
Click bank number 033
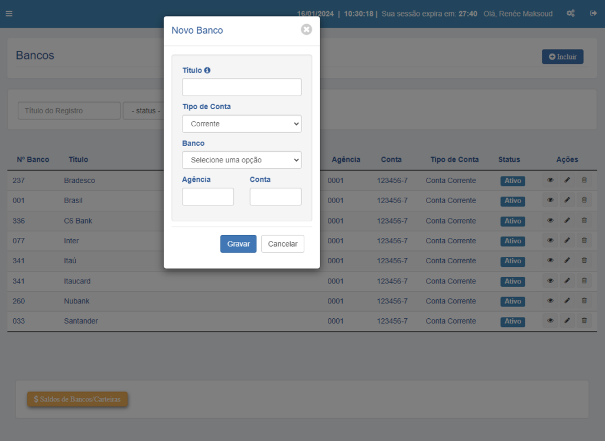pos(18,321)
